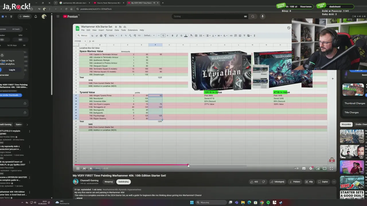Open Extensions menu in Google Sheets
This screenshot has height=206, width=367.
click(x=133, y=30)
